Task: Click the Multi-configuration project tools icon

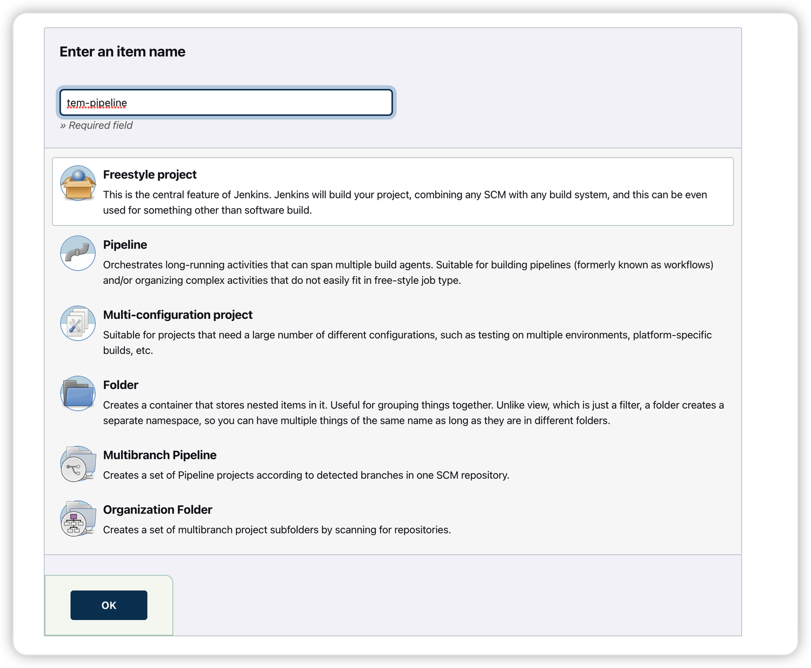Action: click(78, 323)
